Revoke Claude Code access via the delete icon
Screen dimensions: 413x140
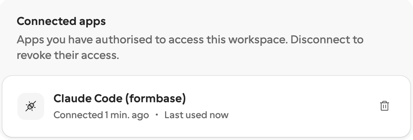click(x=384, y=106)
